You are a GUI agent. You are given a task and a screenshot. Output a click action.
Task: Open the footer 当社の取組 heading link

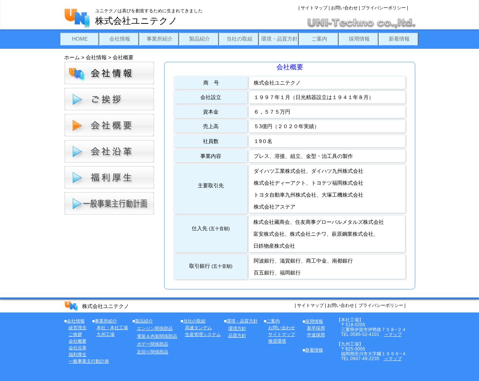194,321
